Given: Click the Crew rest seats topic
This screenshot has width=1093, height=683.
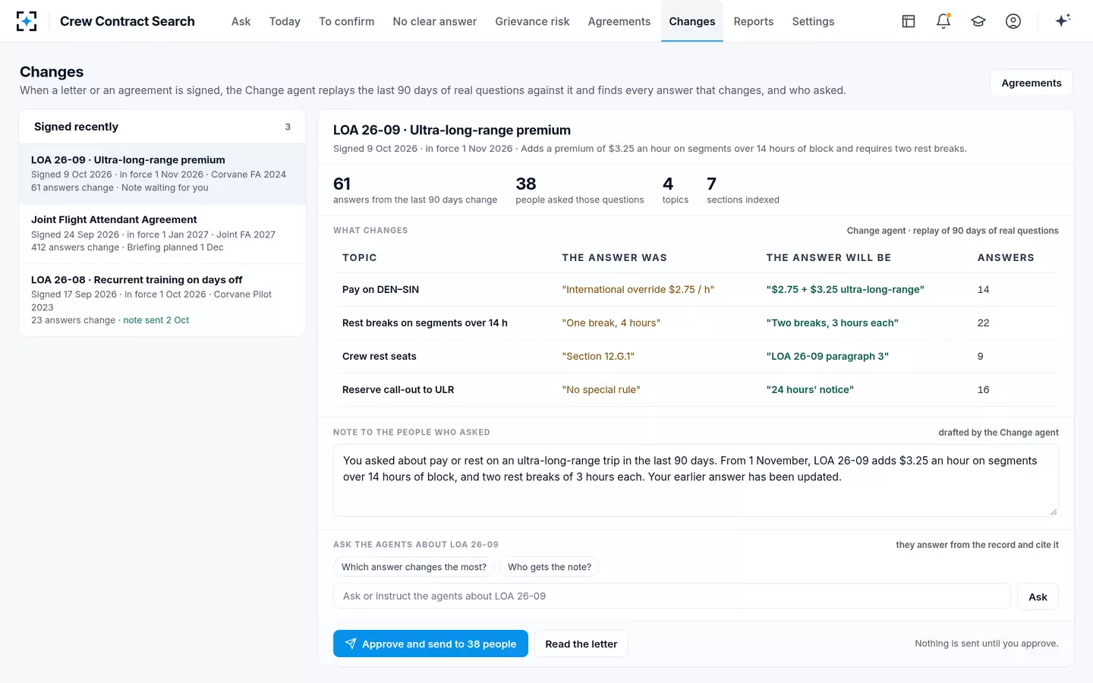Looking at the screenshot, I should coord(380,356).
